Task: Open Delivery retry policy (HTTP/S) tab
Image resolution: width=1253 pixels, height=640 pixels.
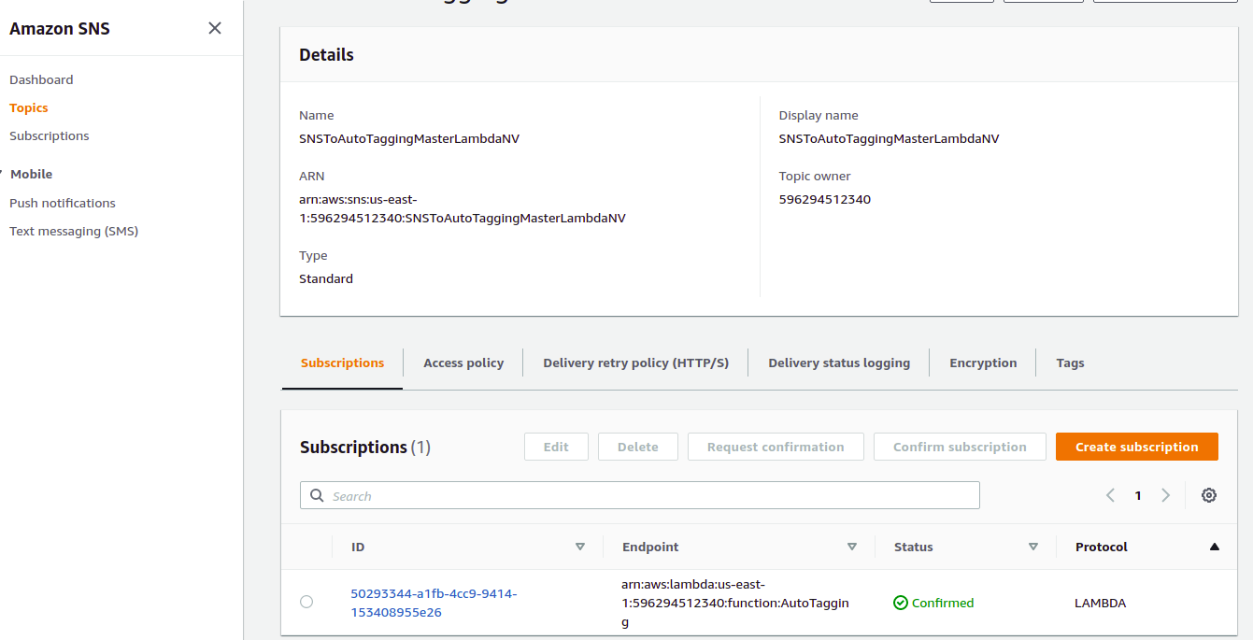Action: (x=635, y=363)
